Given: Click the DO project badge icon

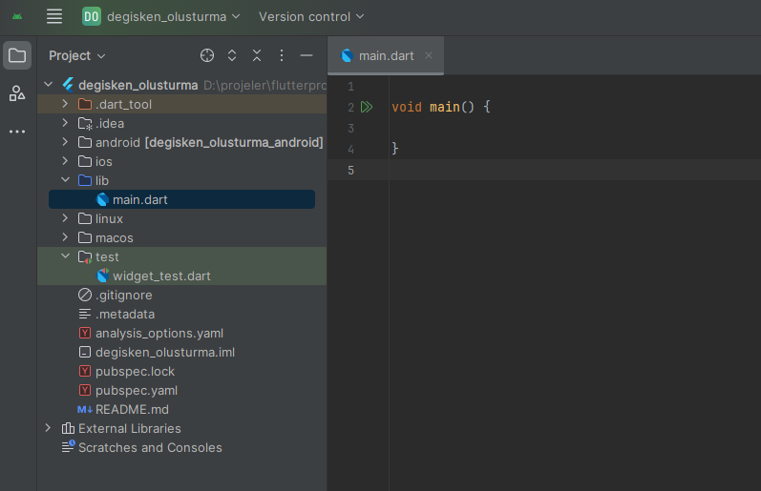Looking at the screenshot, I should 92,16.
